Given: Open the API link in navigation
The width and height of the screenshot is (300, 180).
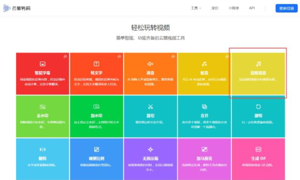Looking at the screenshot, I should [x=252, y=8].
